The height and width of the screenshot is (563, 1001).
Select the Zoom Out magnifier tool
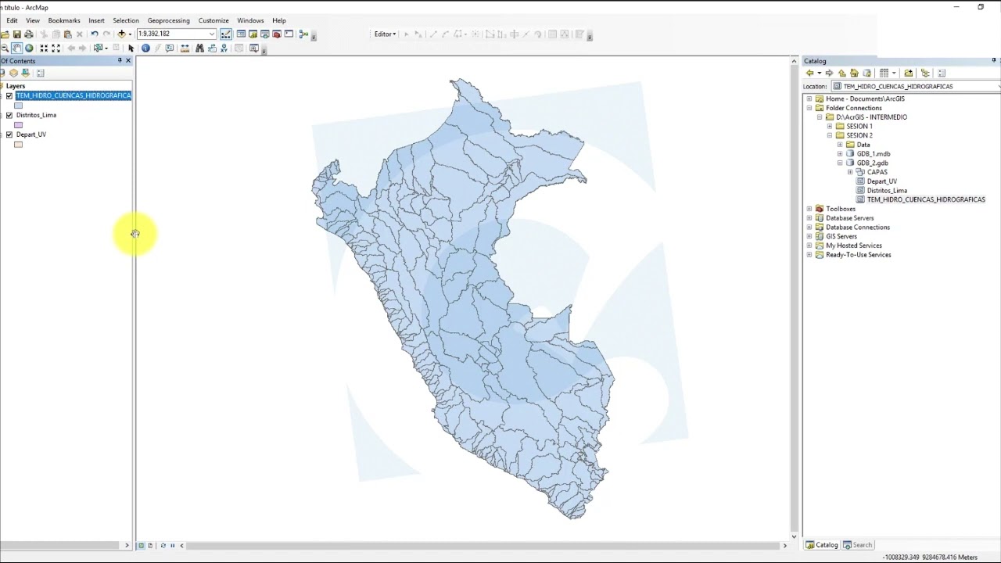(x=5, y=48)
